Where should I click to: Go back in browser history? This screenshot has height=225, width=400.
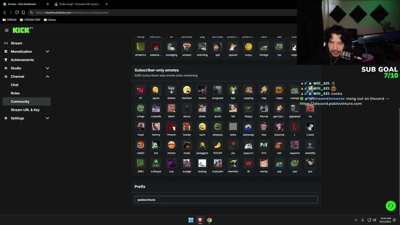coord(4,12)
